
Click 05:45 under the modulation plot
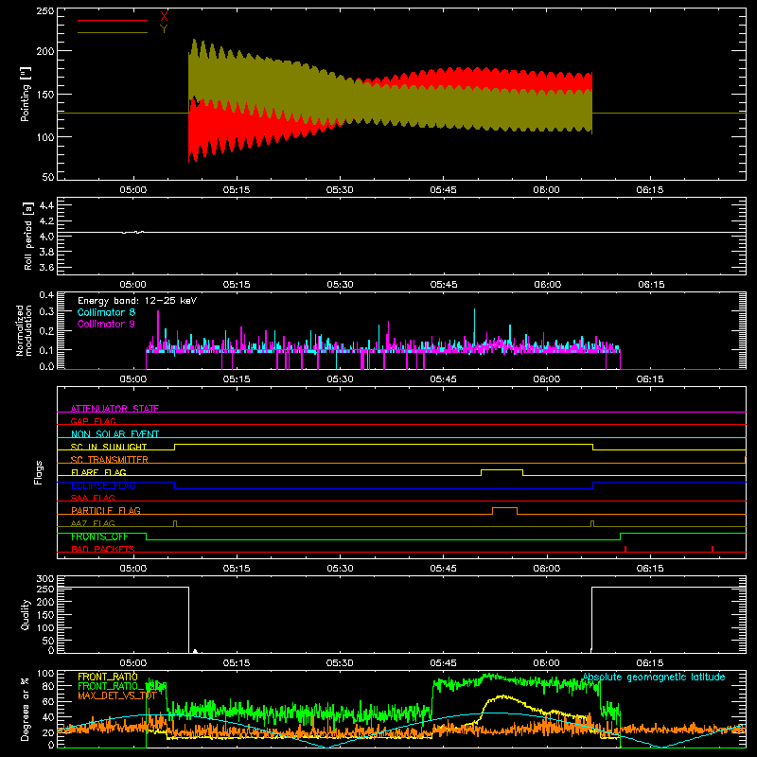[x=443, y=379]
